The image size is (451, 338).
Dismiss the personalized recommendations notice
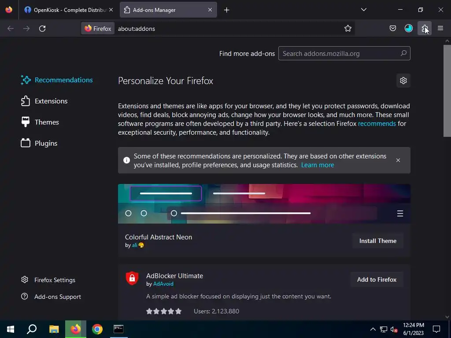(398, 160)
